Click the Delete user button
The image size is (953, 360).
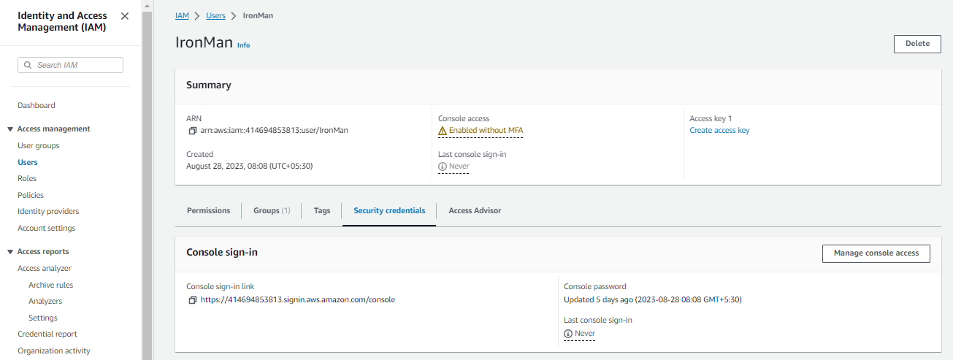click(x=917, y=44)
